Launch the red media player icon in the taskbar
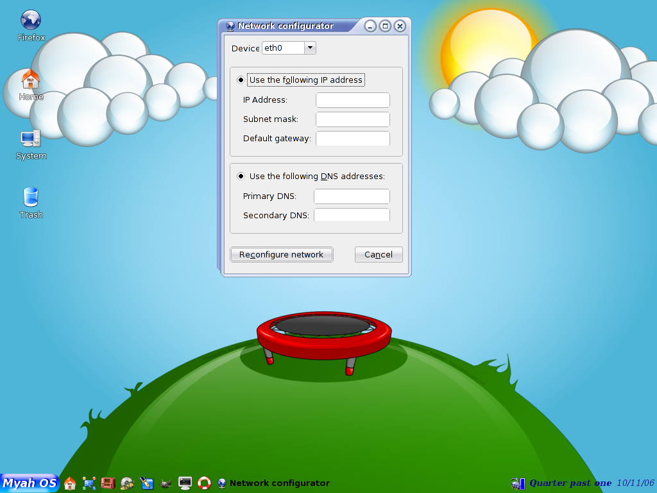Viewport: 657px width, 493px height. click(108, 483)
